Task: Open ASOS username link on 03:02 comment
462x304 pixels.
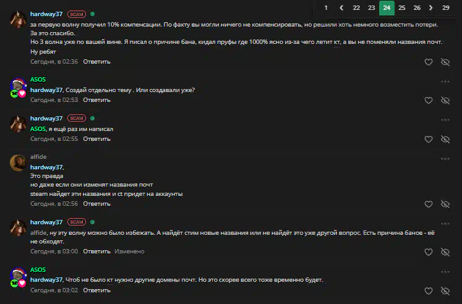Action: [38, 270]
